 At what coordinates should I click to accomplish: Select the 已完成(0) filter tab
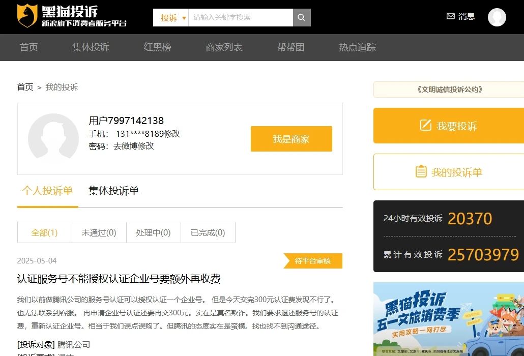click(x=208, y=232)
